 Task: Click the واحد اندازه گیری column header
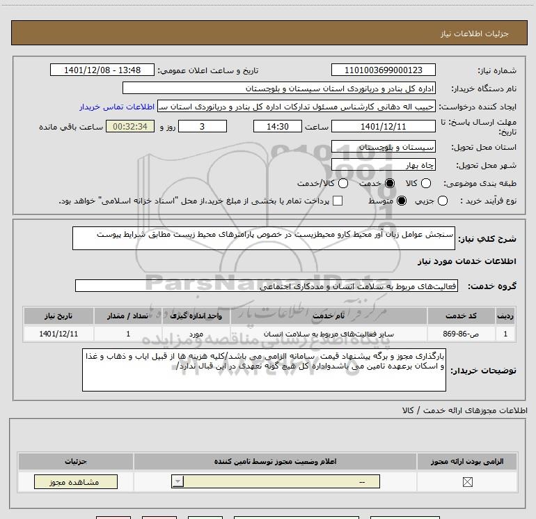[x=196, y=316]
